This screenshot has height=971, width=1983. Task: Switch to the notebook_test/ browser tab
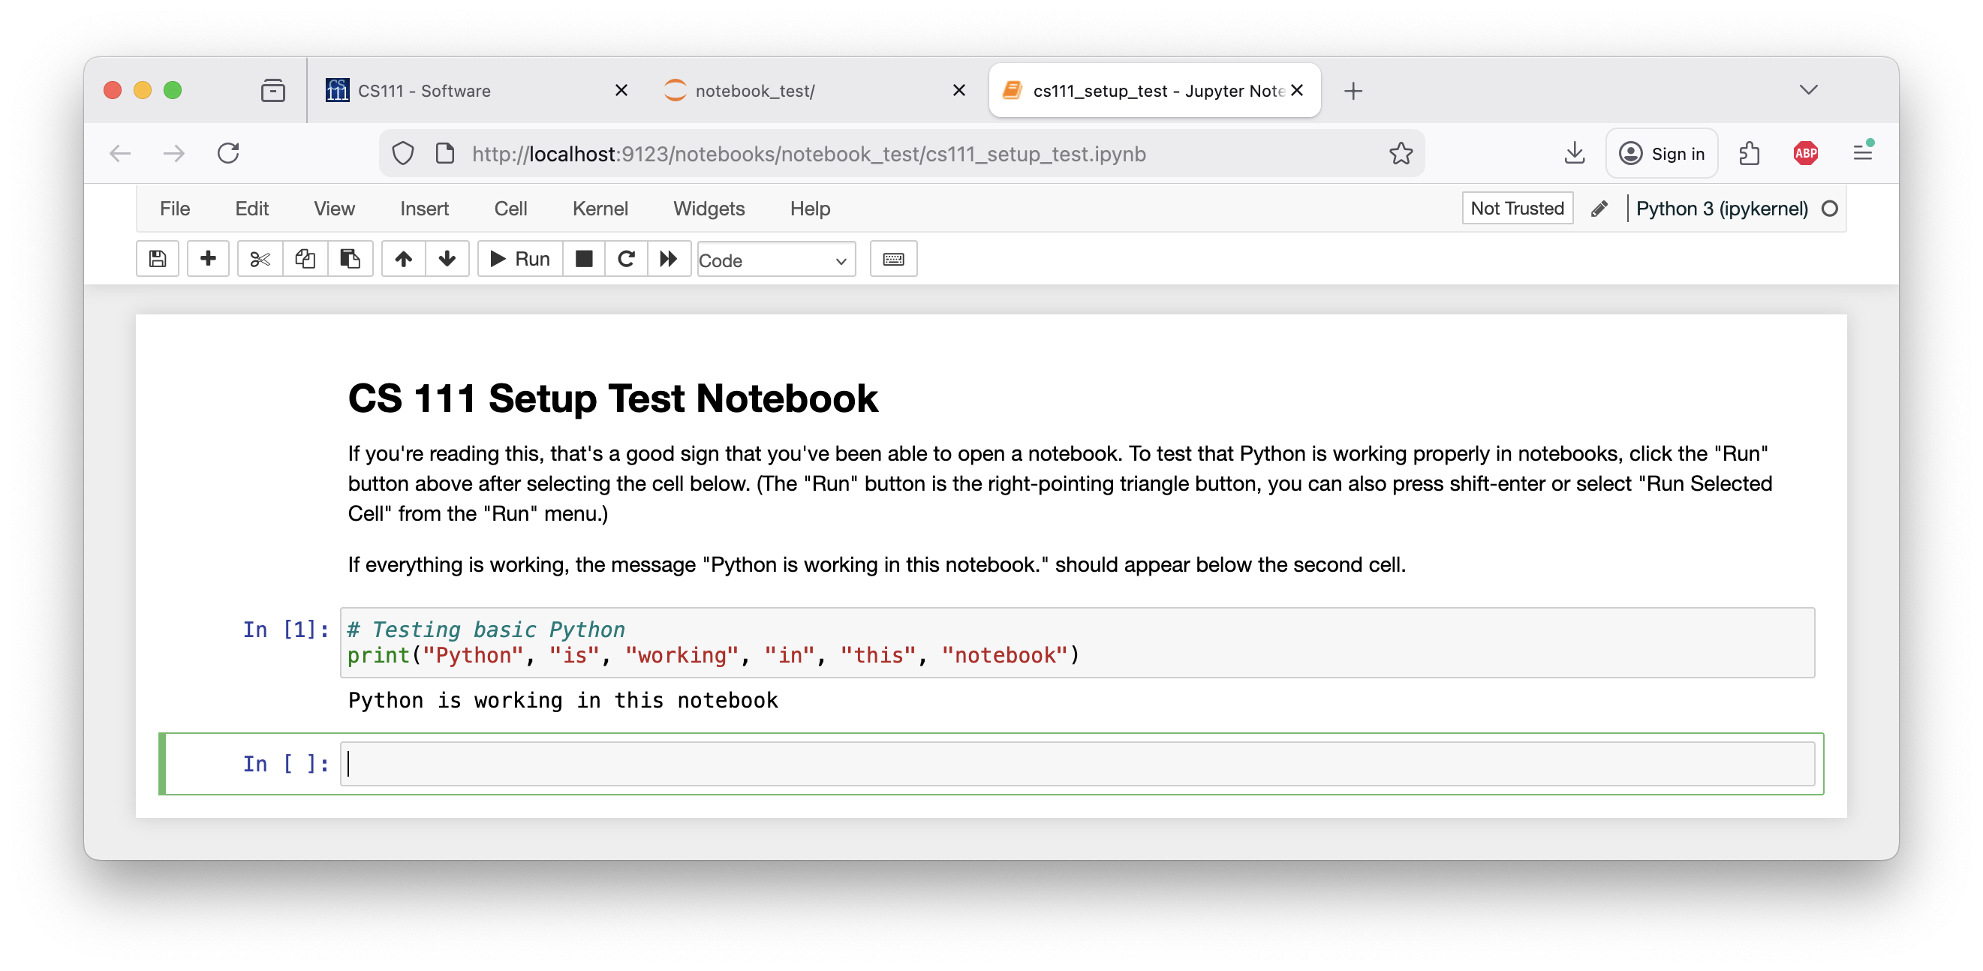coord(754,90)
